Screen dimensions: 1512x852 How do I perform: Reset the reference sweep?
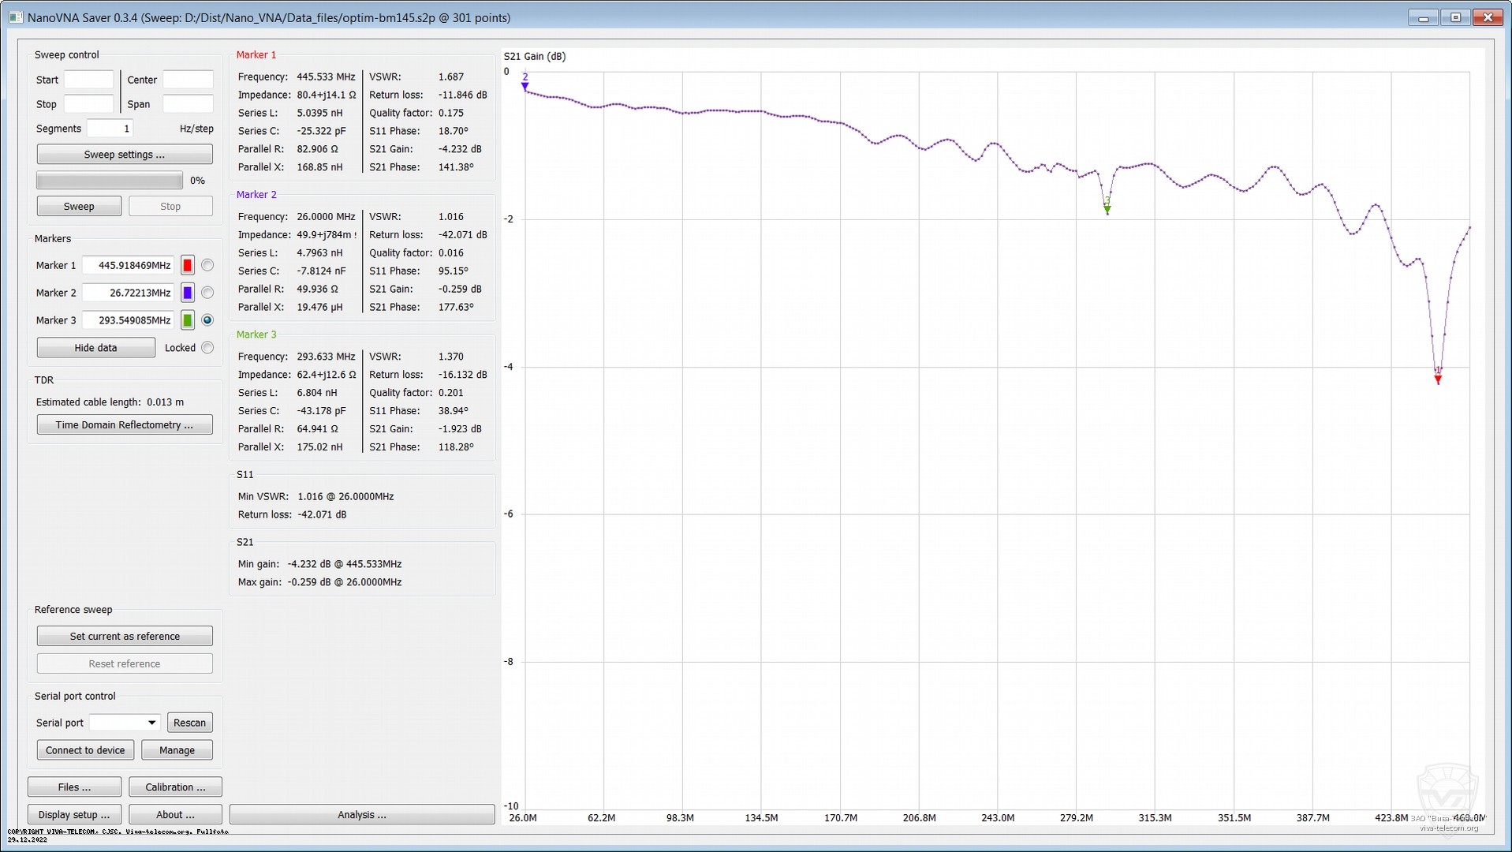pos(124,663)
